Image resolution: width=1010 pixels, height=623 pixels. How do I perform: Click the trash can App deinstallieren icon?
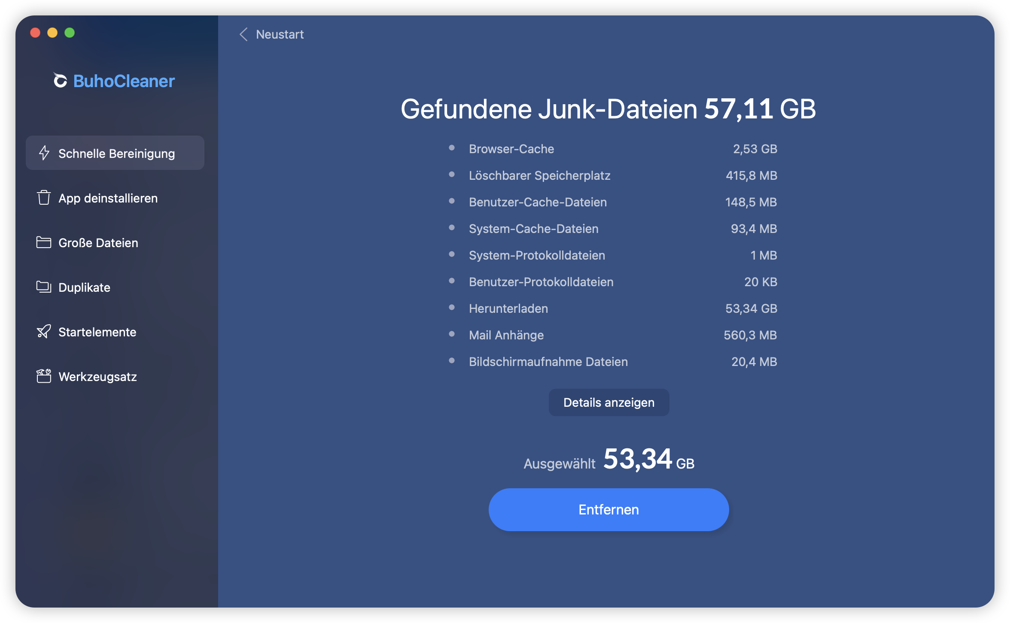coord(44,198)
